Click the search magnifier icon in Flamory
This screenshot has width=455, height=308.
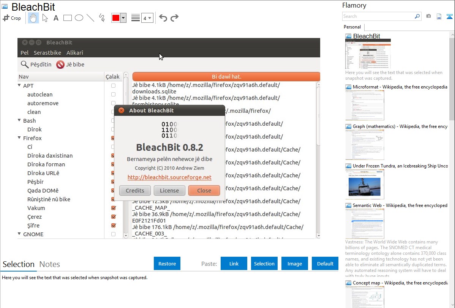(417, 16)
